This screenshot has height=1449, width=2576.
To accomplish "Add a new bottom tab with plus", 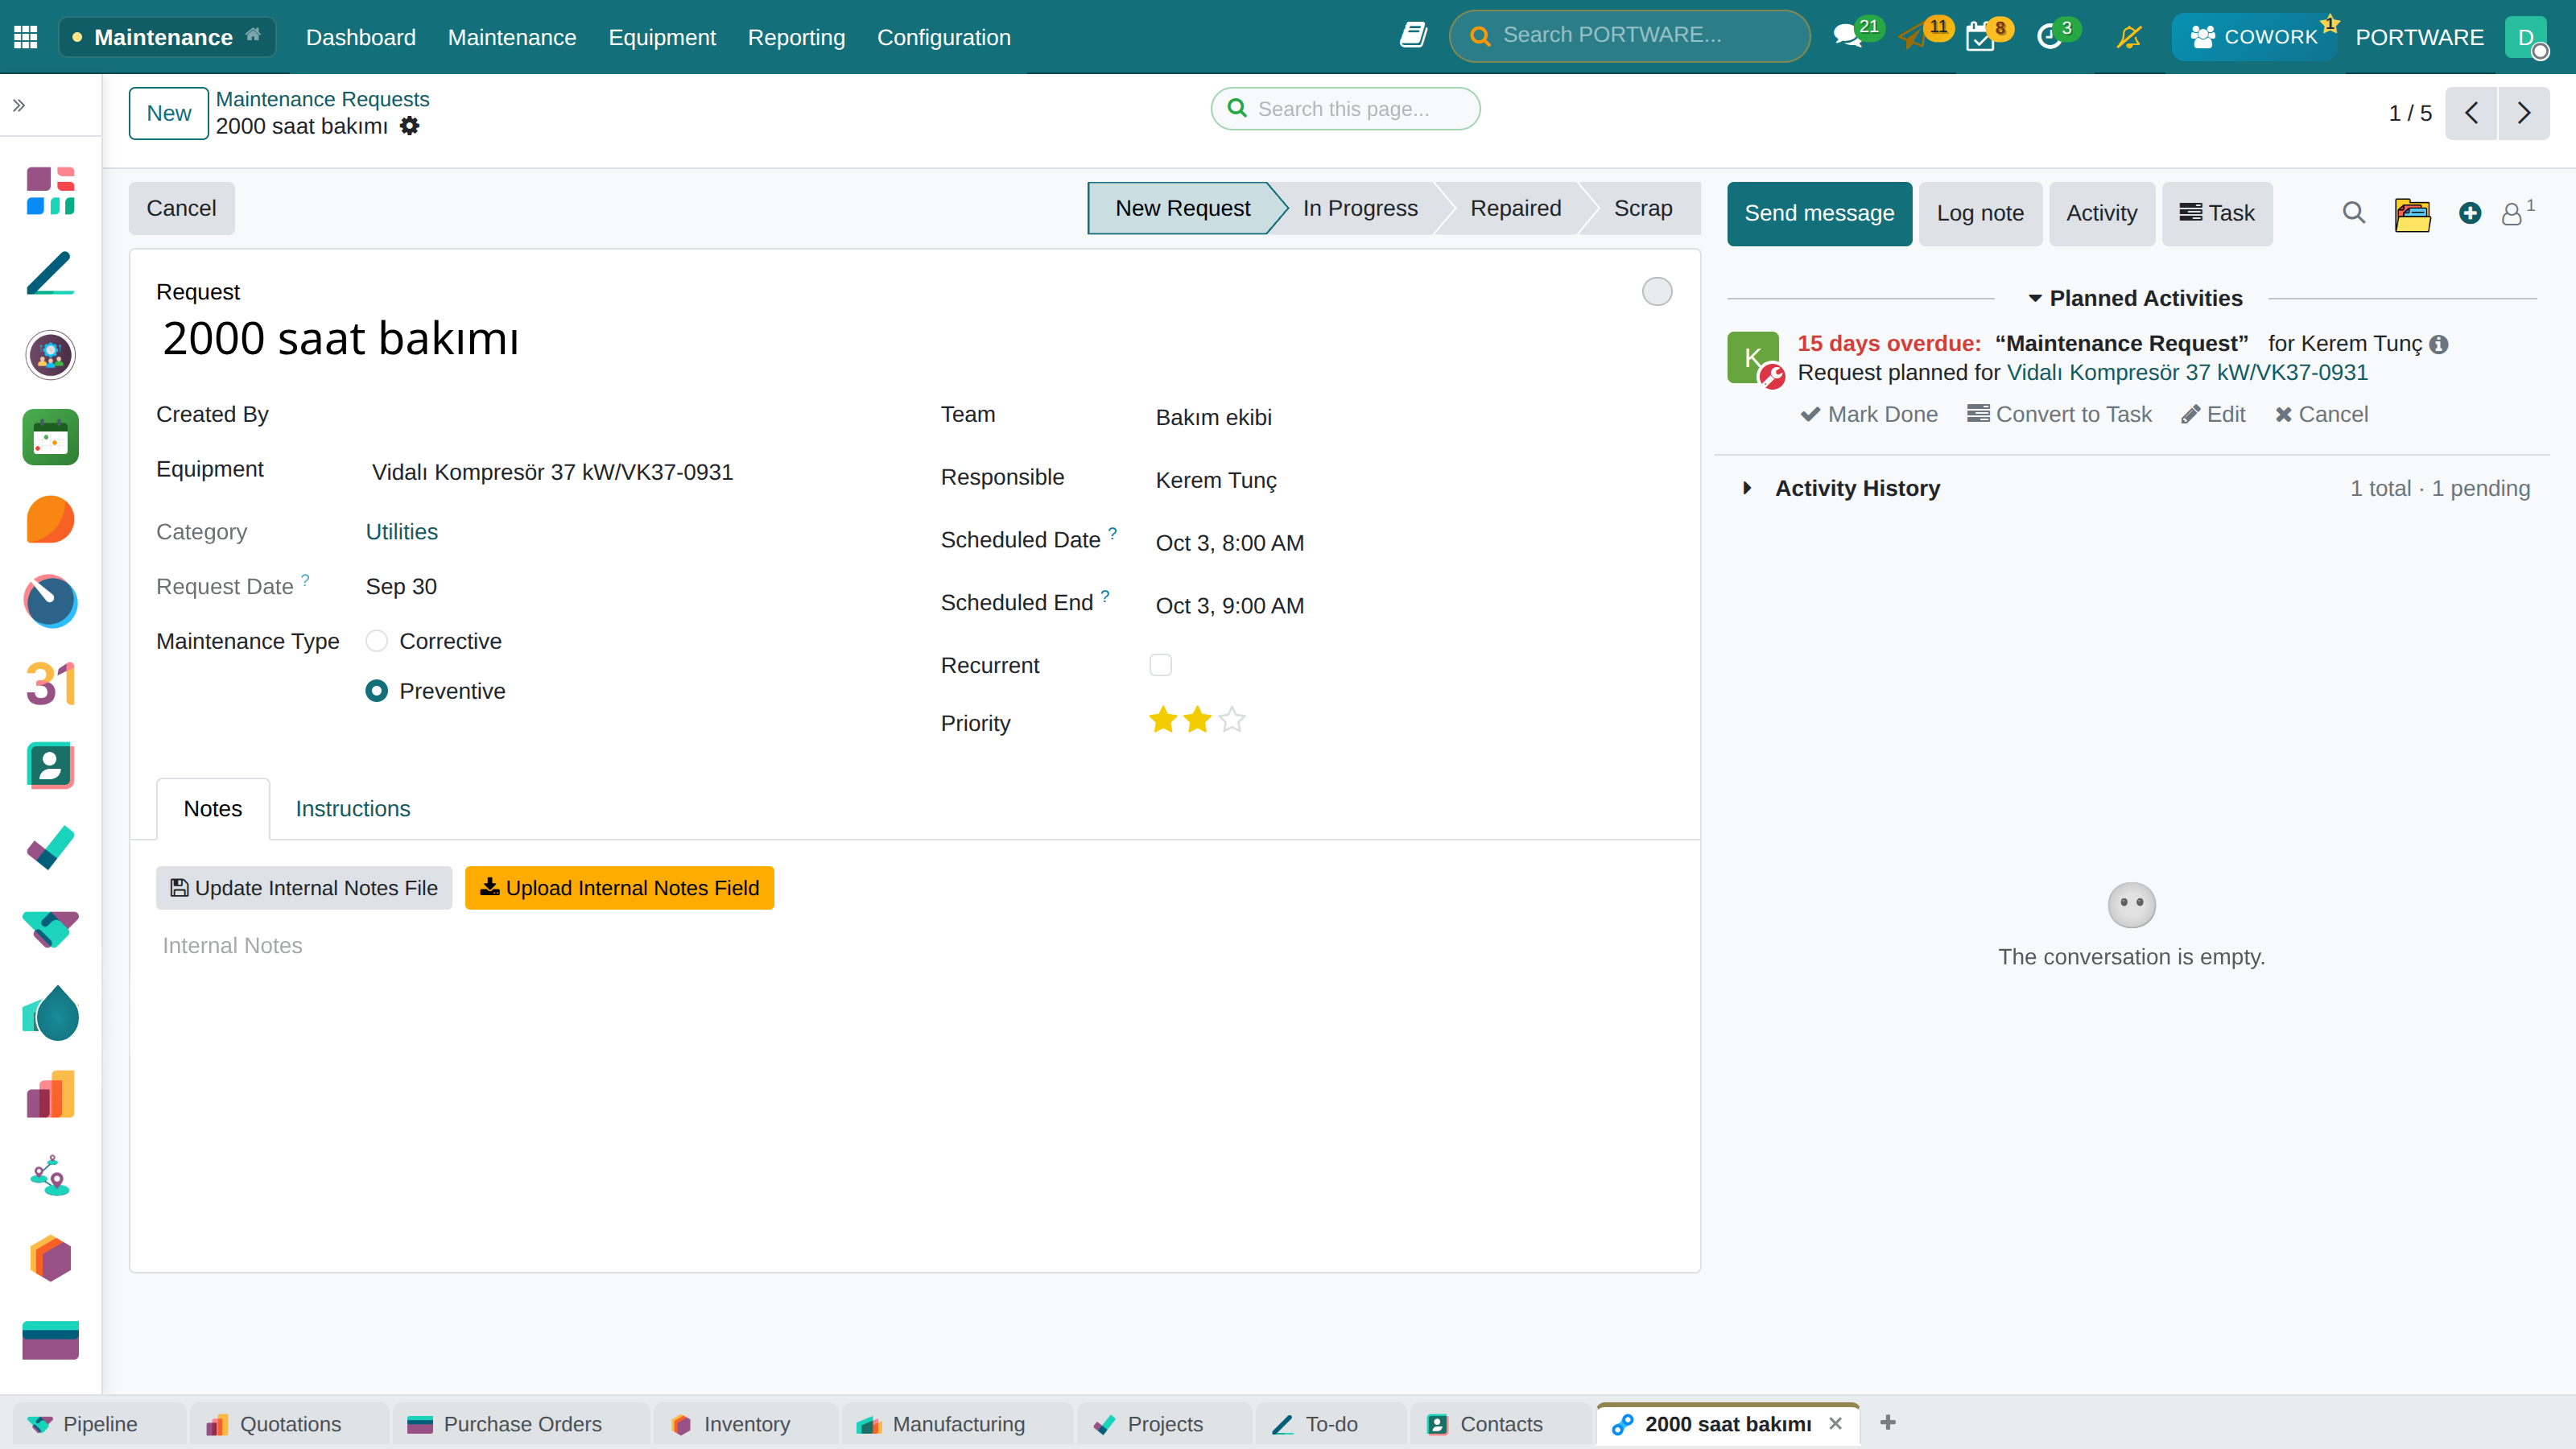I will (1888, 1422).
